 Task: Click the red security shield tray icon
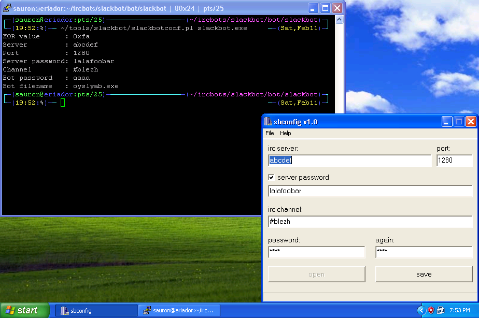coord(430,310)
